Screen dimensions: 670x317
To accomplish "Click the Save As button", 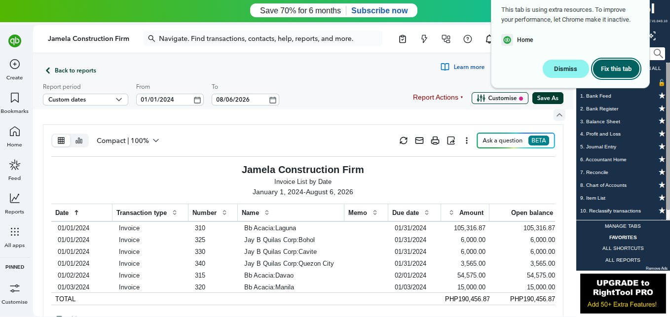I will 548,98.
